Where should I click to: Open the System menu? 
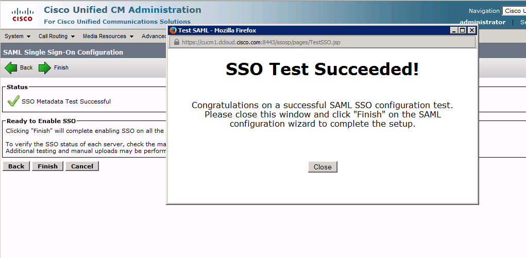click(x=18, y=36)
